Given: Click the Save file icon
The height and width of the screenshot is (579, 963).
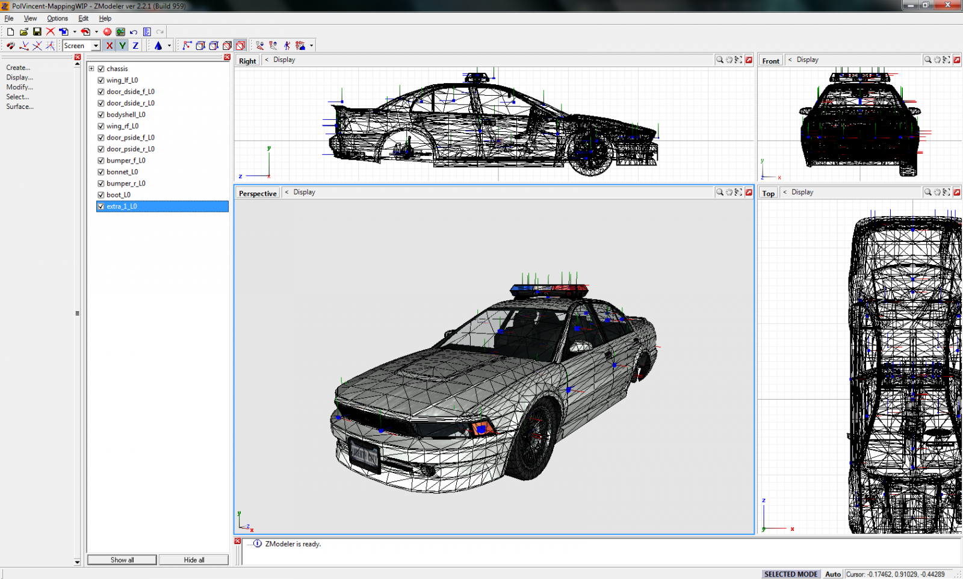Looking at the screenshot, I should (37, 32).
